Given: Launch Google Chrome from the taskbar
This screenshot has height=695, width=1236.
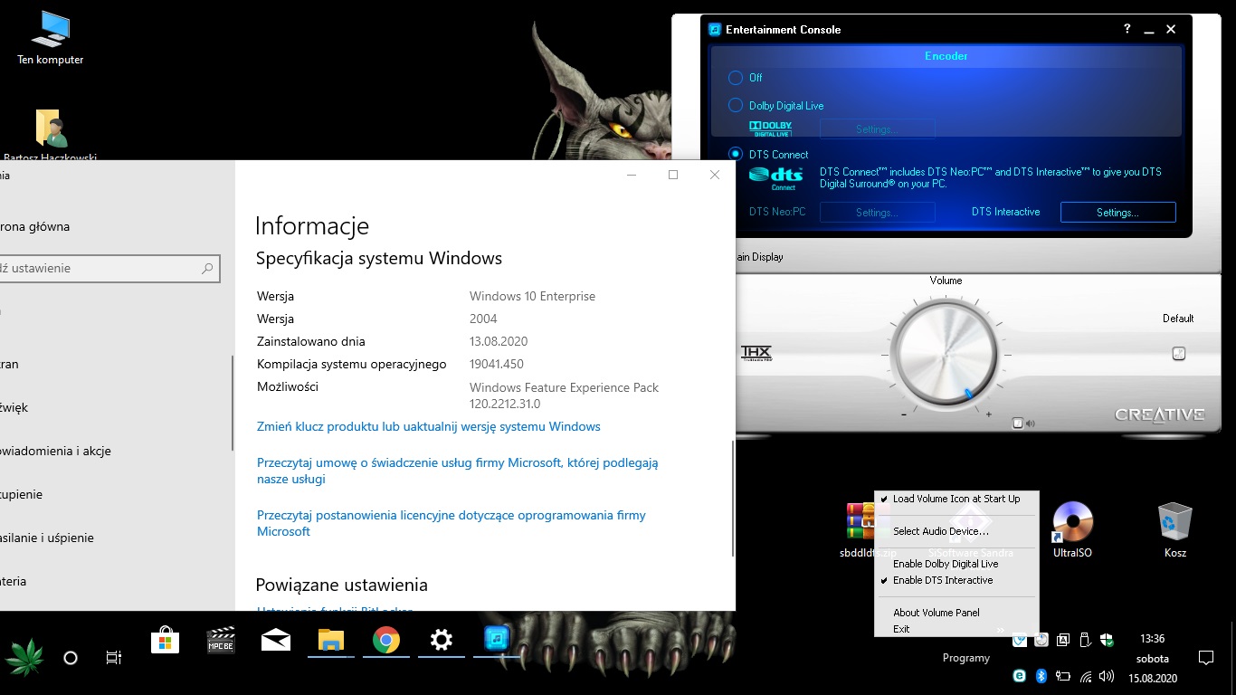Looking at the screenshot, I should [386, 641].
